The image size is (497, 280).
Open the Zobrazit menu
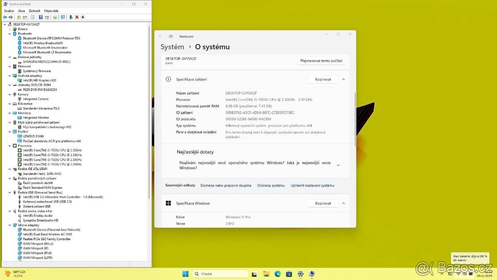(34, 10)
